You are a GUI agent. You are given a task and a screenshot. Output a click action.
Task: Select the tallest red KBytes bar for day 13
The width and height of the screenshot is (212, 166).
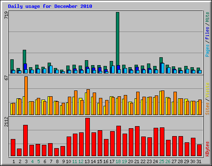click(87, 137)
